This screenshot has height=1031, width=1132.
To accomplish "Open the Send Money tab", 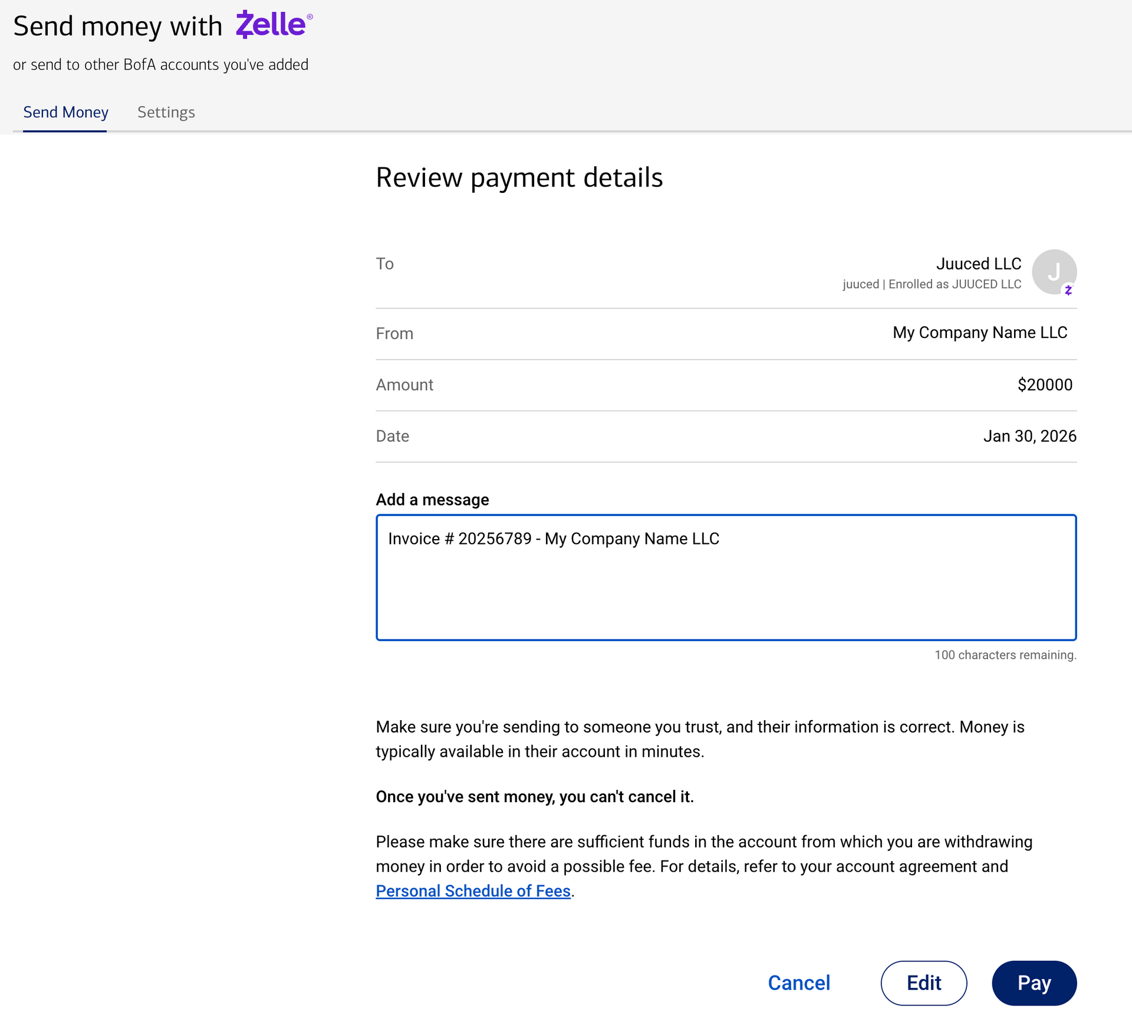I will point(65,112).
